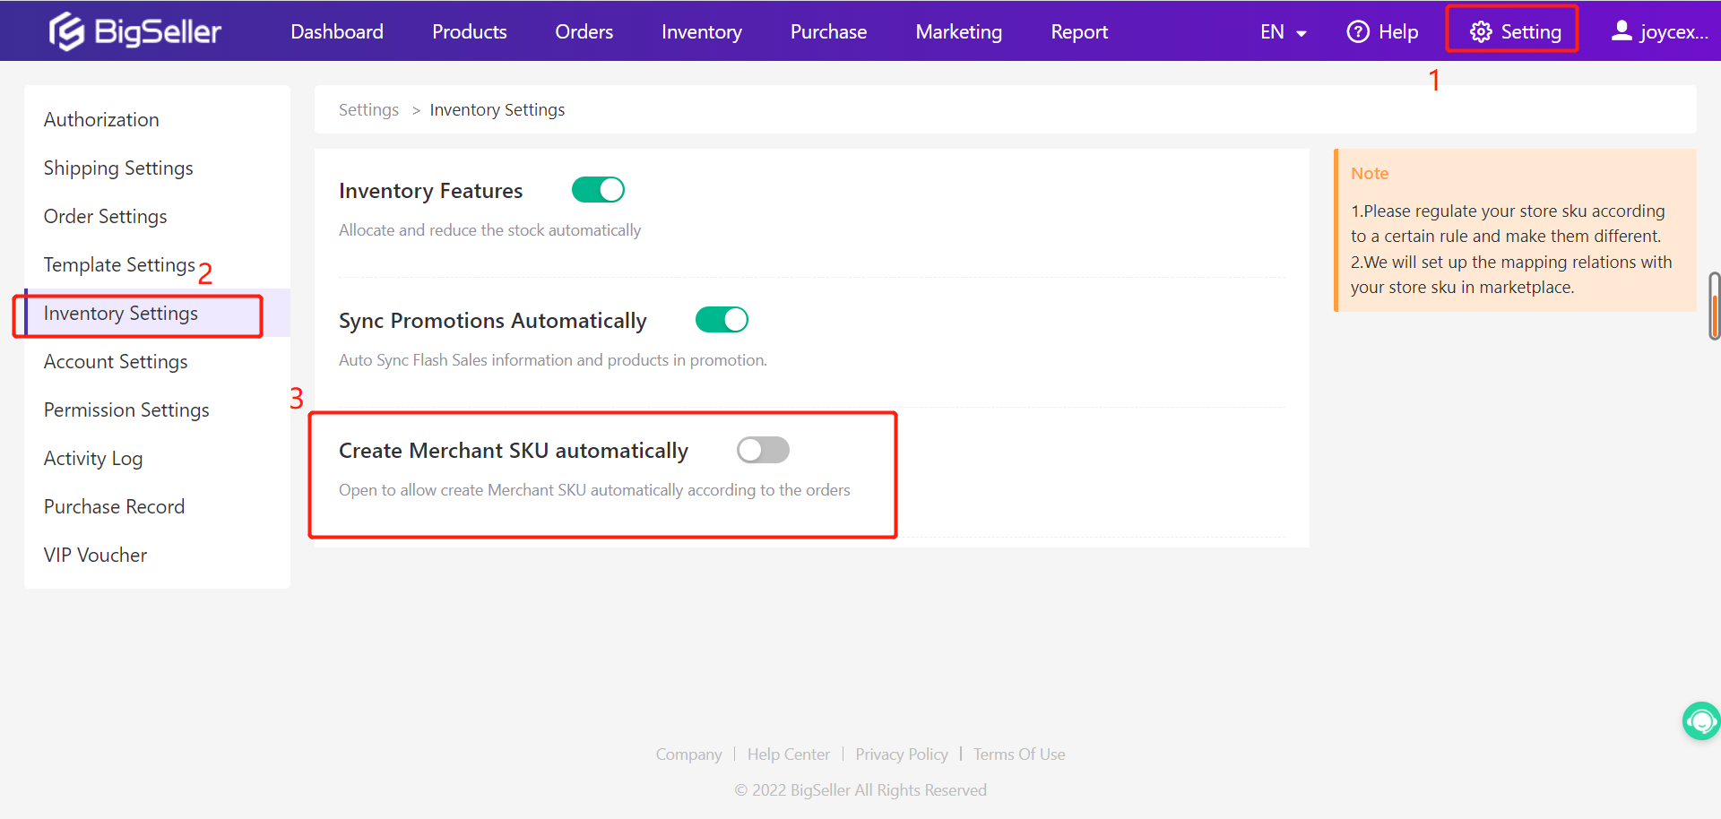Click the Note heading in the orange panel

click(1370, 173)
